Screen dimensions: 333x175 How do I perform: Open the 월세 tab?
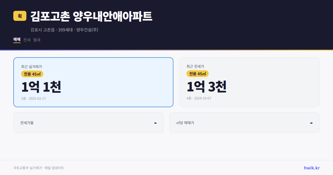(x=37, y=40)
